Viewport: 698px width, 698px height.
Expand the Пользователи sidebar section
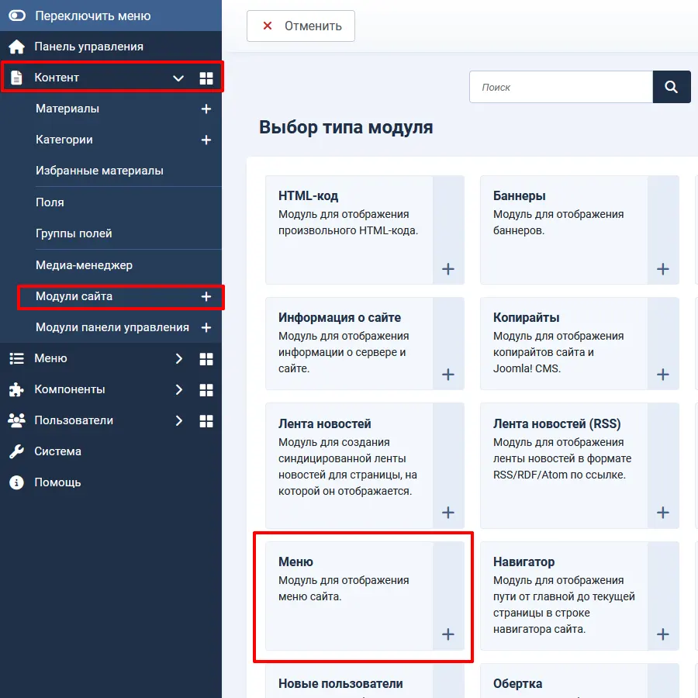point(178,421)
